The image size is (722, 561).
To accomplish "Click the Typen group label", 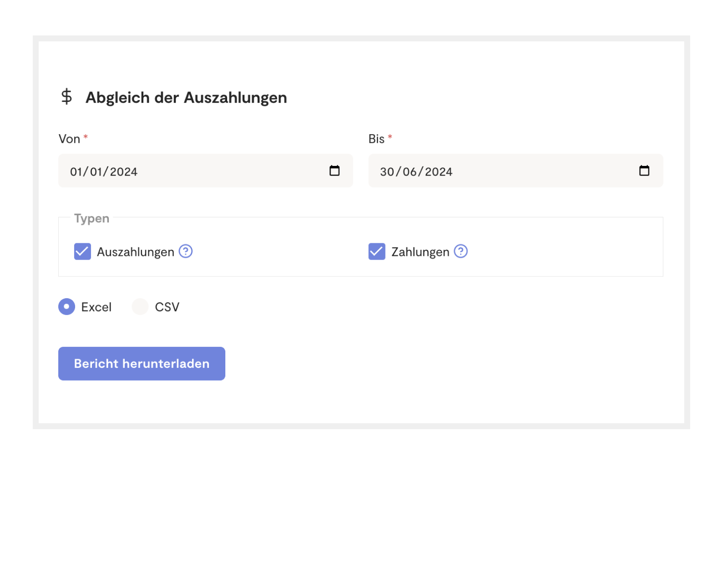I will [92, 219].
